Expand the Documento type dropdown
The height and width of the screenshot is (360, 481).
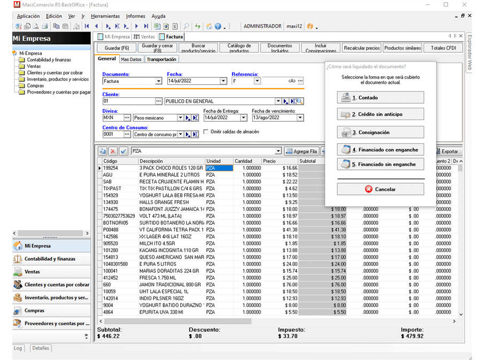(x=158, y=81)
